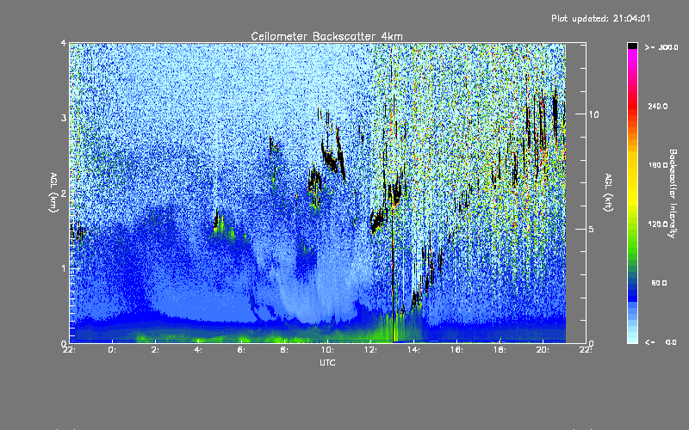Click the '10' kft tick on right axis
Image resolution: width=689 pixels, height=430 pixels.
[593, 114]
